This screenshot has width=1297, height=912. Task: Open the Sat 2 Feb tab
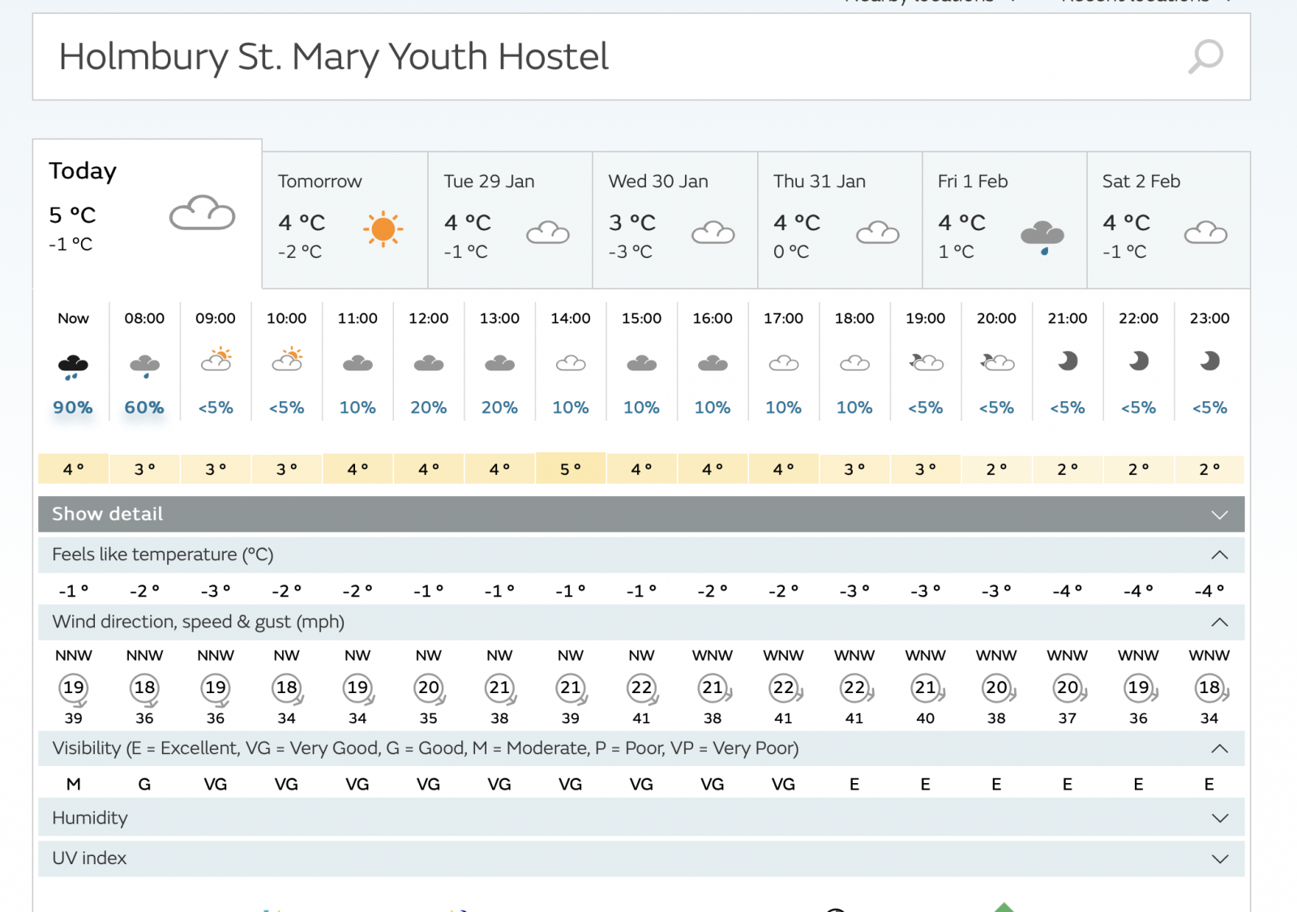point(1169,220)
